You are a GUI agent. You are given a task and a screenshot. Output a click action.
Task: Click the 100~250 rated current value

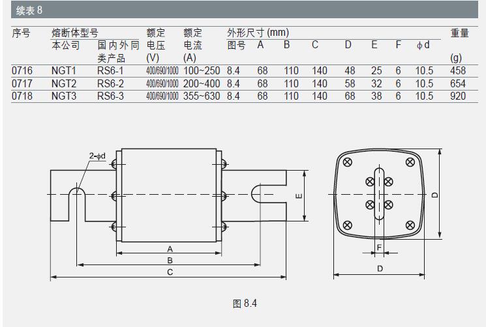(202, 70)
